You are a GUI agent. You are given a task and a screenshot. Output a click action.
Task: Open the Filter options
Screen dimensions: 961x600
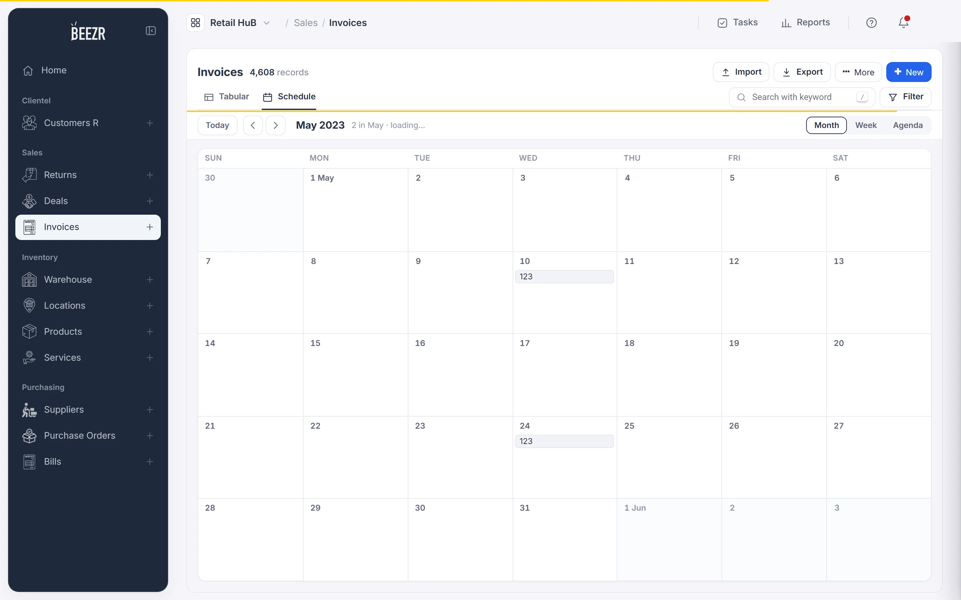pos(905,97)
